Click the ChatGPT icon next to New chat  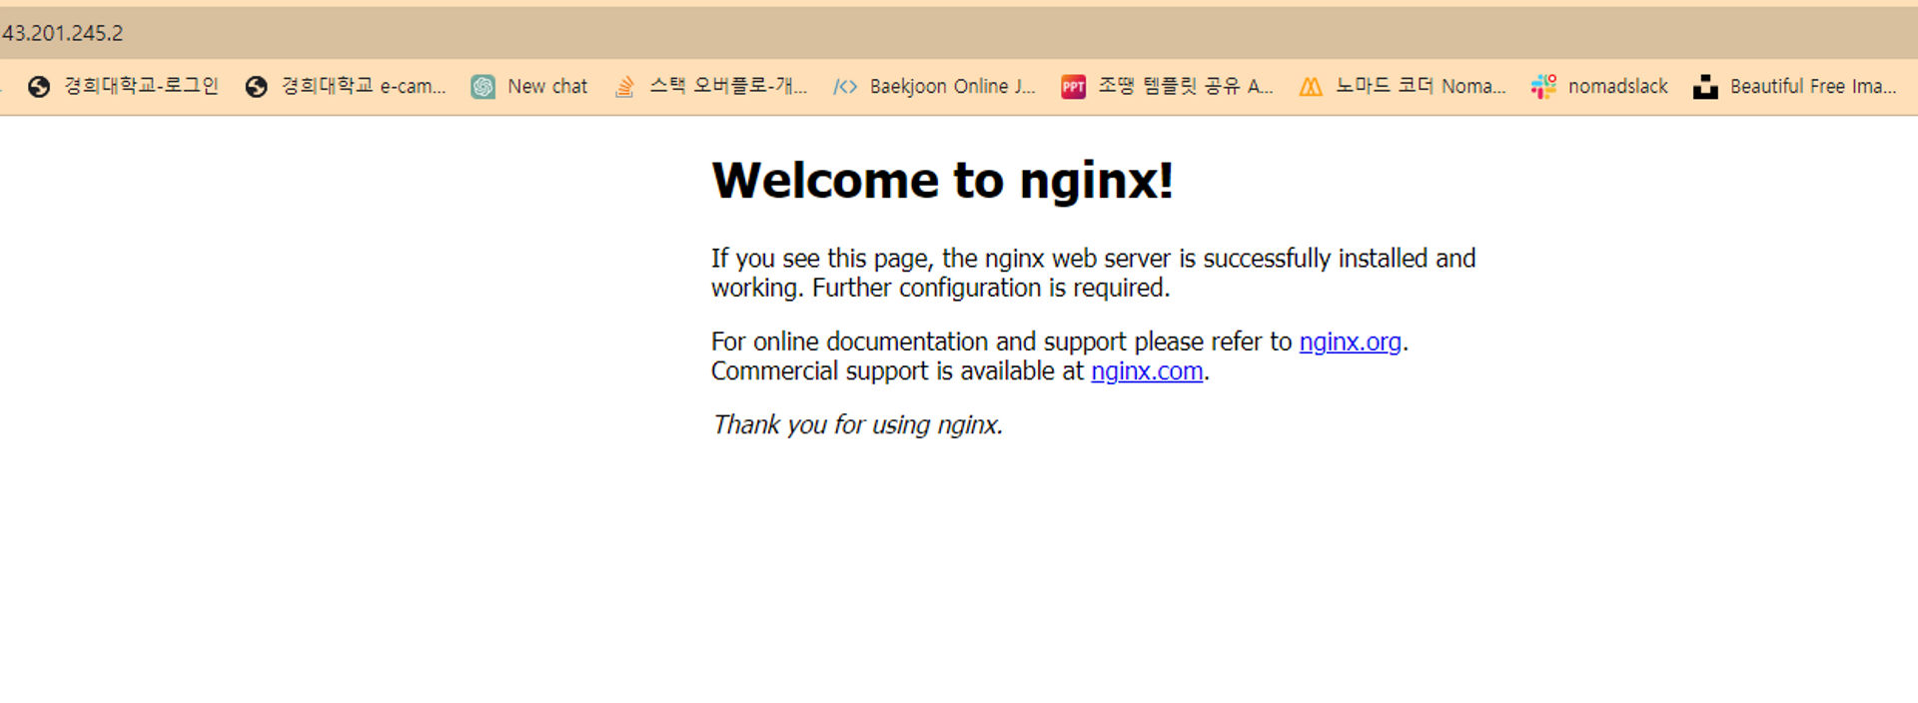tap(483, 87)
